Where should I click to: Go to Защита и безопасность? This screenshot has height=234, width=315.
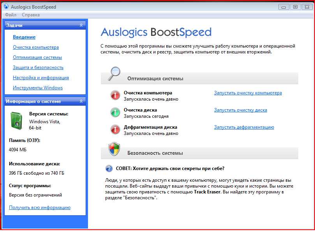(38, 67)
